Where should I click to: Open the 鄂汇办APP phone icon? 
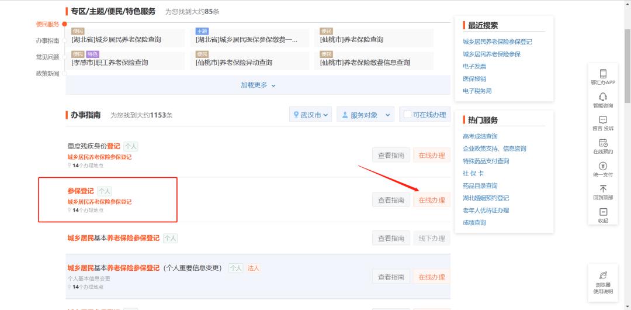(603, 73)
